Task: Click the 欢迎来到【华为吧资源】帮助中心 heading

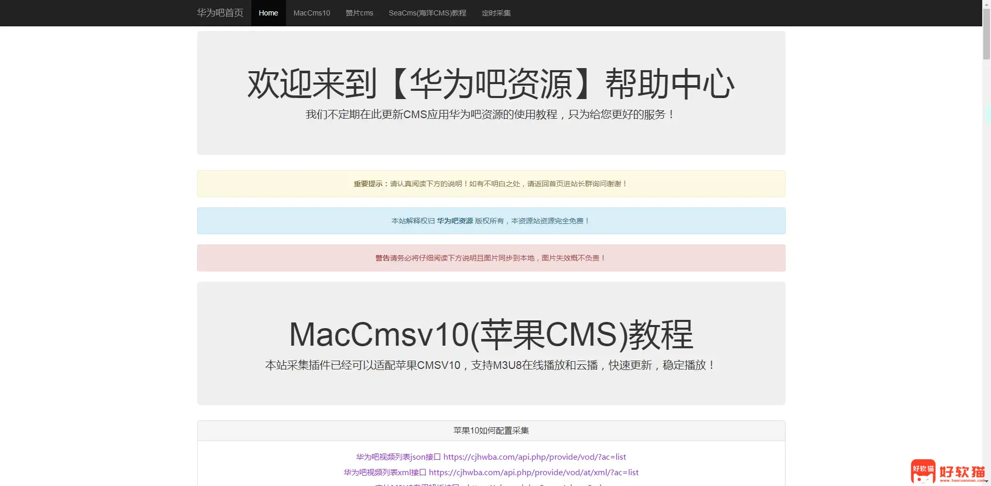Action: (491, 84)
